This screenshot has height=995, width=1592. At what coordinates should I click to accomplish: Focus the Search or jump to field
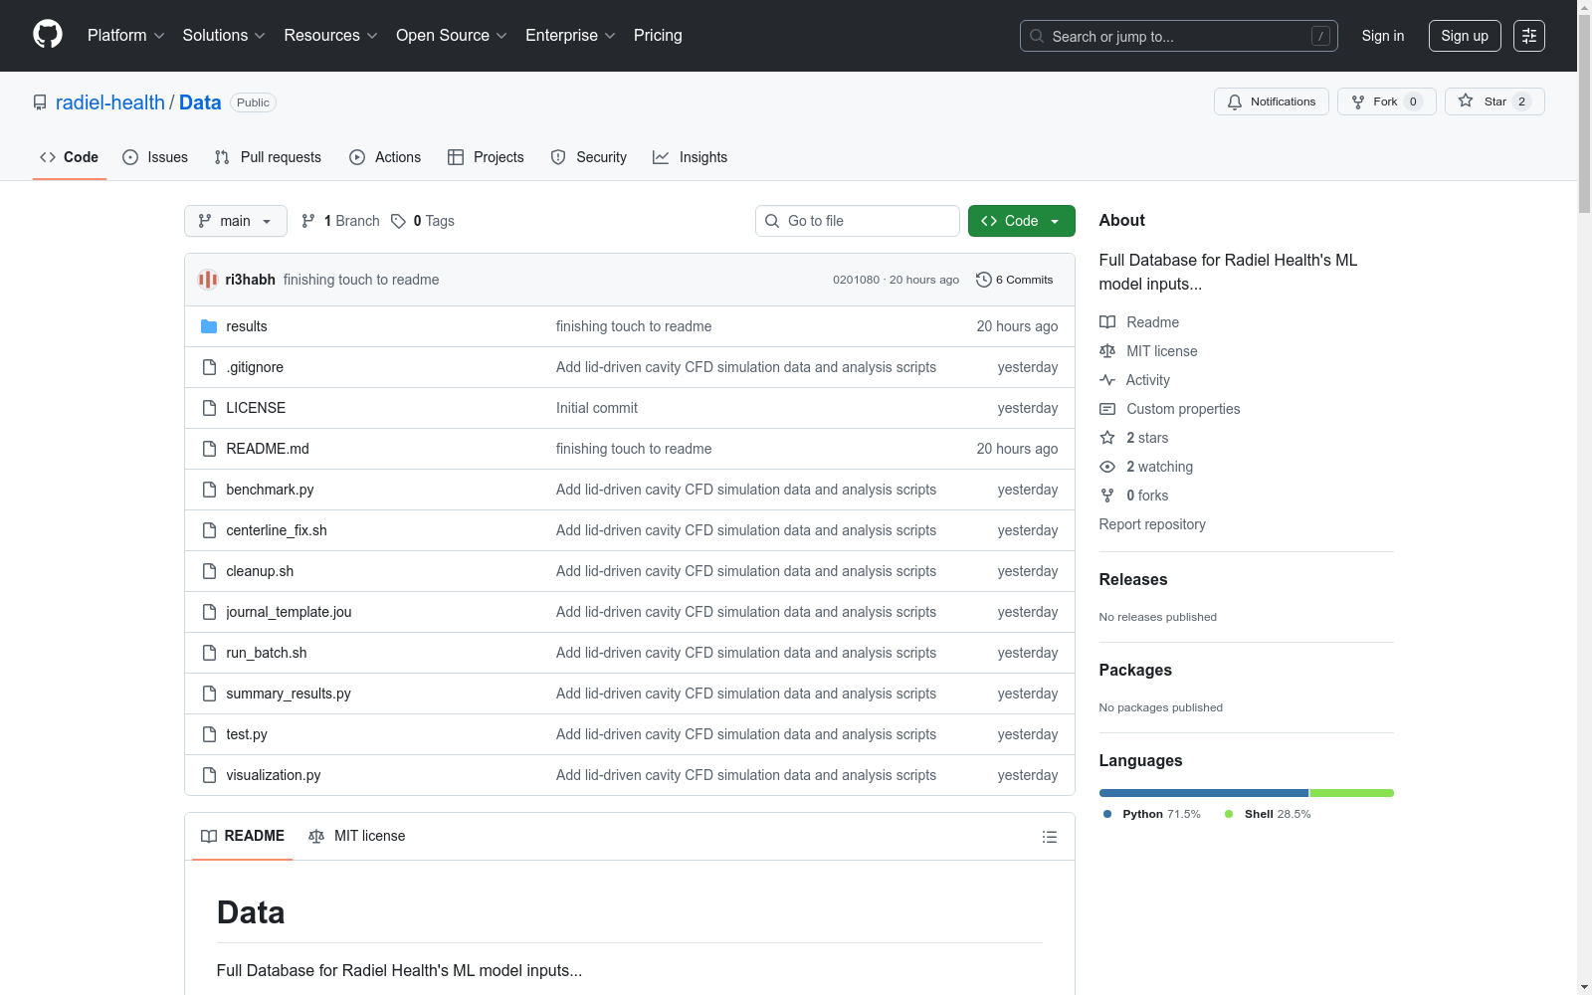(x=1179, y=36)
